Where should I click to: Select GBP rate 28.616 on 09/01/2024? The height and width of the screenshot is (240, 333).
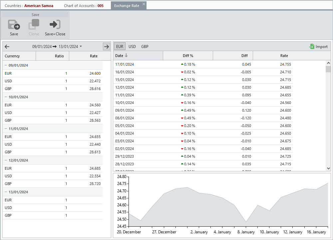(95, 89)
